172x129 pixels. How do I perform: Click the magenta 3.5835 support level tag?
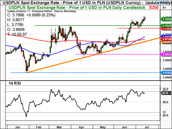point(166,55)
